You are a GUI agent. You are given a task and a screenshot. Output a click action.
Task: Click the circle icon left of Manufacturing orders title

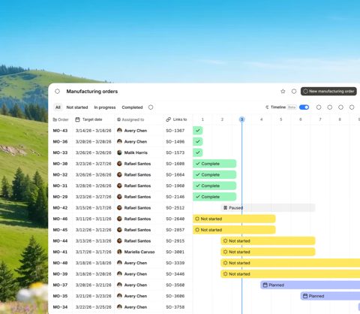pos(57,92)
